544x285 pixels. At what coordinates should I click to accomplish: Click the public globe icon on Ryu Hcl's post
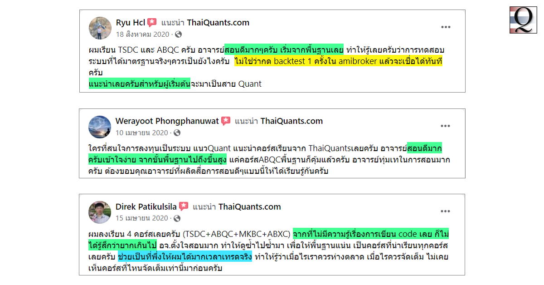178,34
